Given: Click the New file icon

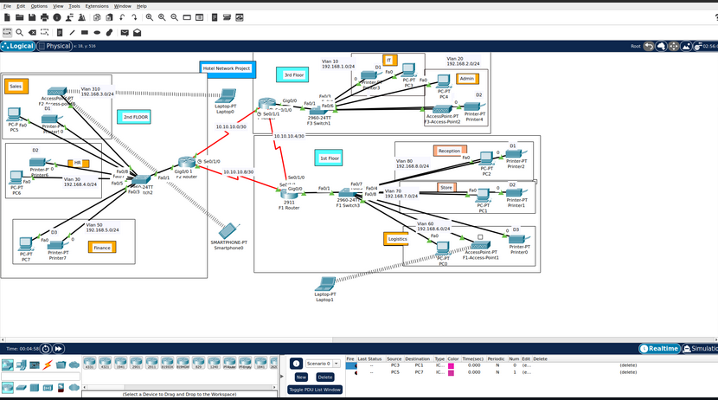Looking at the screenshot, I should (7, 17).
